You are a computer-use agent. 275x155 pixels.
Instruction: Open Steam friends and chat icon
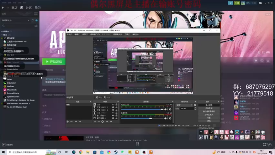(270, 145)
